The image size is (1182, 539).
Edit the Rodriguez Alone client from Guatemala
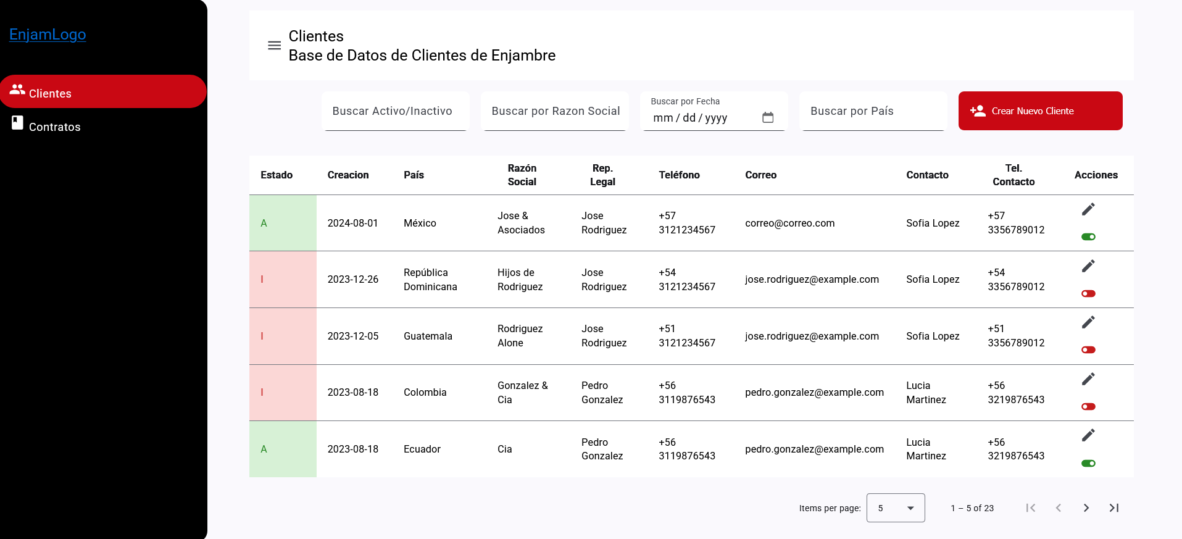tap(1088, 322)
